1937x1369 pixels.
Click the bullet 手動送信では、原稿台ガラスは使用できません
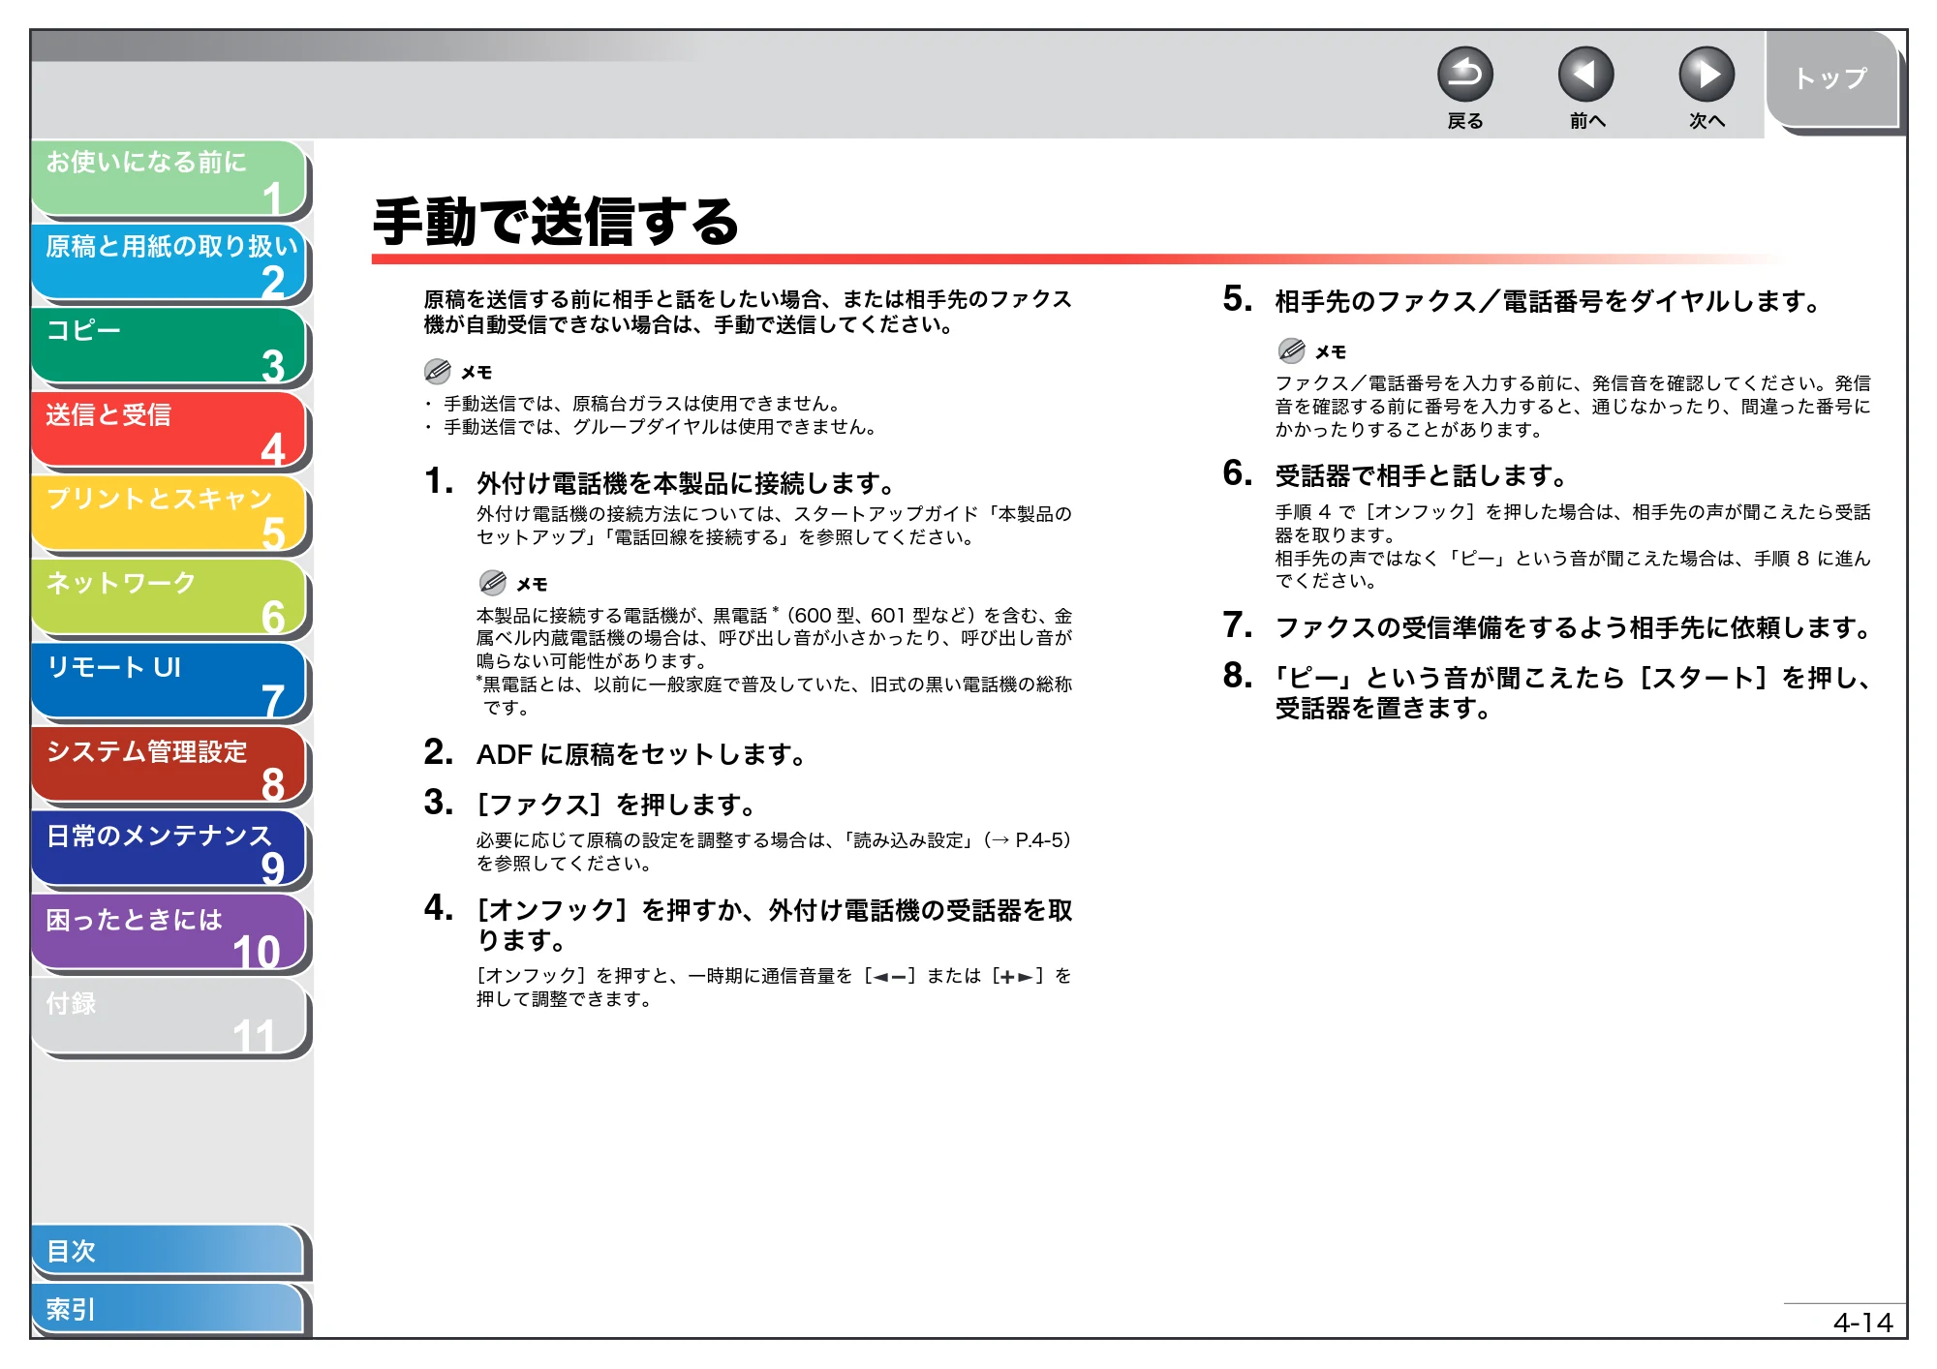click(642, 404)
